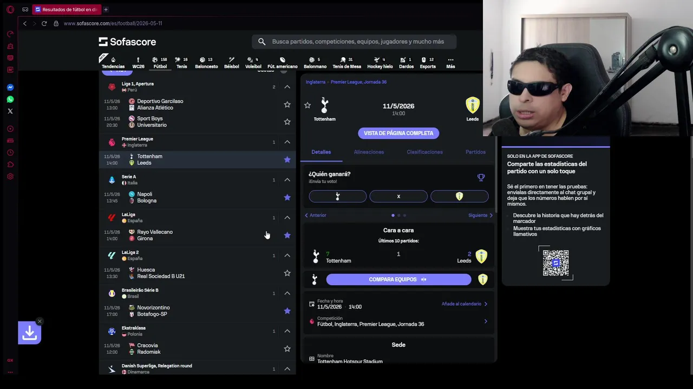Favorite the Deportivo Garcilaso vs Alianza Atlético match
This screenshot has width=693, height=389.
point(287,104)
